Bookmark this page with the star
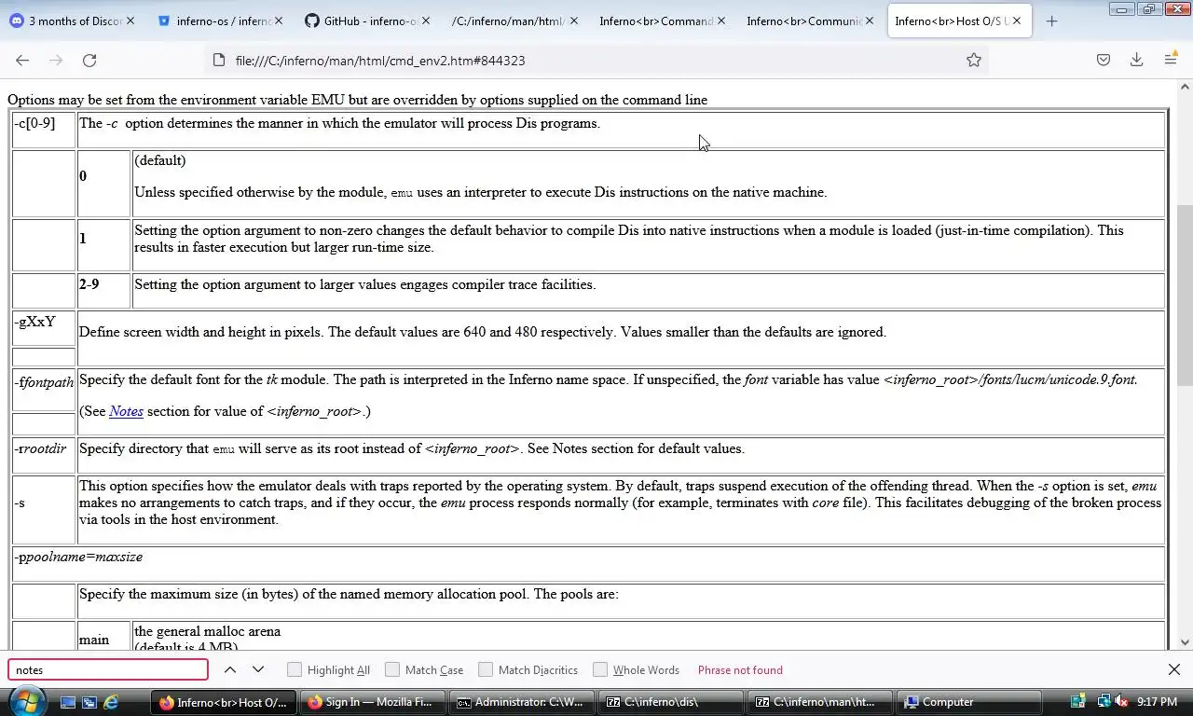The height and width of the screenshot is (716, 1193). tap(973, 60)
